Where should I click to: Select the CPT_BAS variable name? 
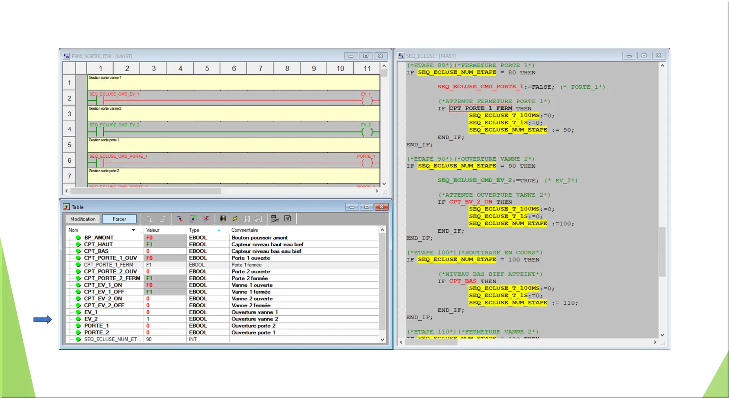[96, 251]
